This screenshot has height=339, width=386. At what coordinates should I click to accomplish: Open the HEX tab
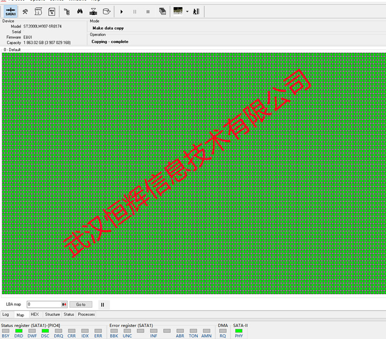coord(35,314)
